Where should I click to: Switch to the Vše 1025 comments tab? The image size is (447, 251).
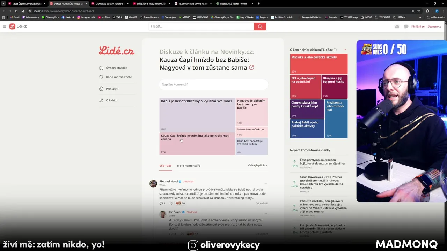click(166, 166)
